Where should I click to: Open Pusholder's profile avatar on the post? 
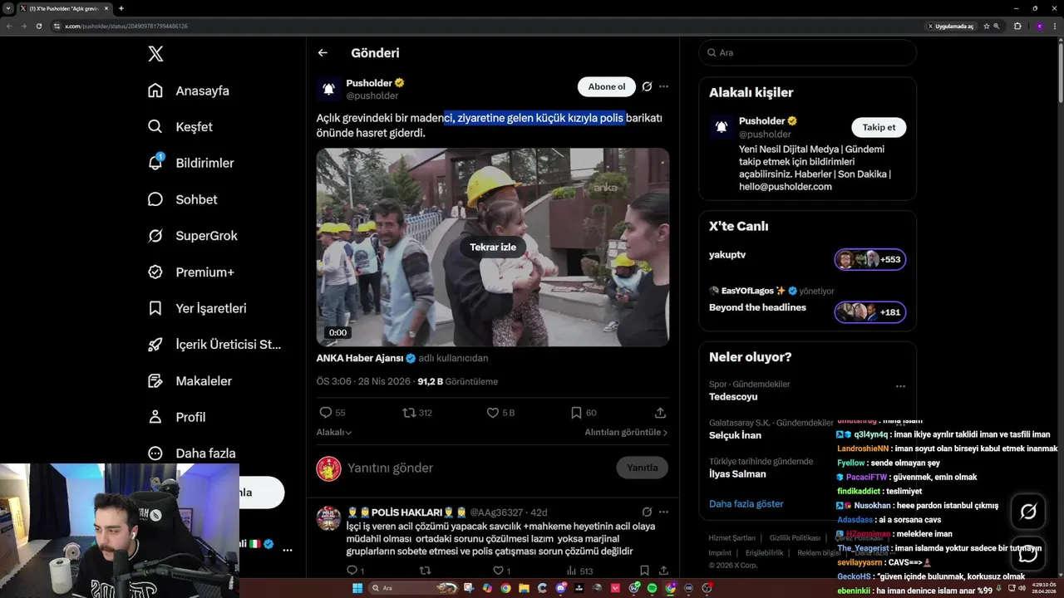coord(328,89)
